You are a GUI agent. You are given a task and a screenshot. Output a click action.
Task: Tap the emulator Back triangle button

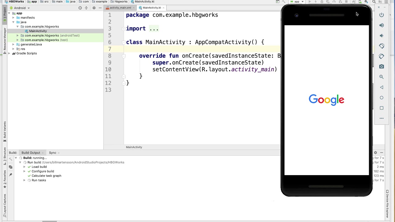coord(382,87)
